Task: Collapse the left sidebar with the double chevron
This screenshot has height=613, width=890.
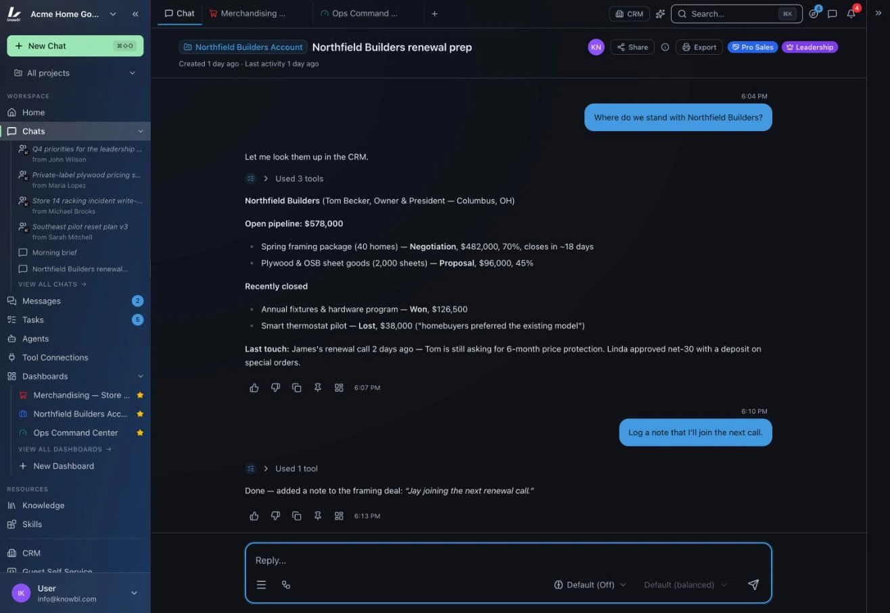Action: pyautogui.click(x=135, y=14)
